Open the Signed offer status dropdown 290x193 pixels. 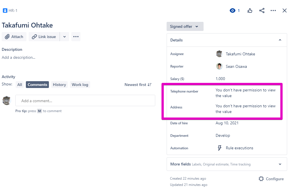click(185, 26)
